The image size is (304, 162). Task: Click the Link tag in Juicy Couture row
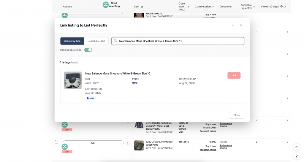67,152
